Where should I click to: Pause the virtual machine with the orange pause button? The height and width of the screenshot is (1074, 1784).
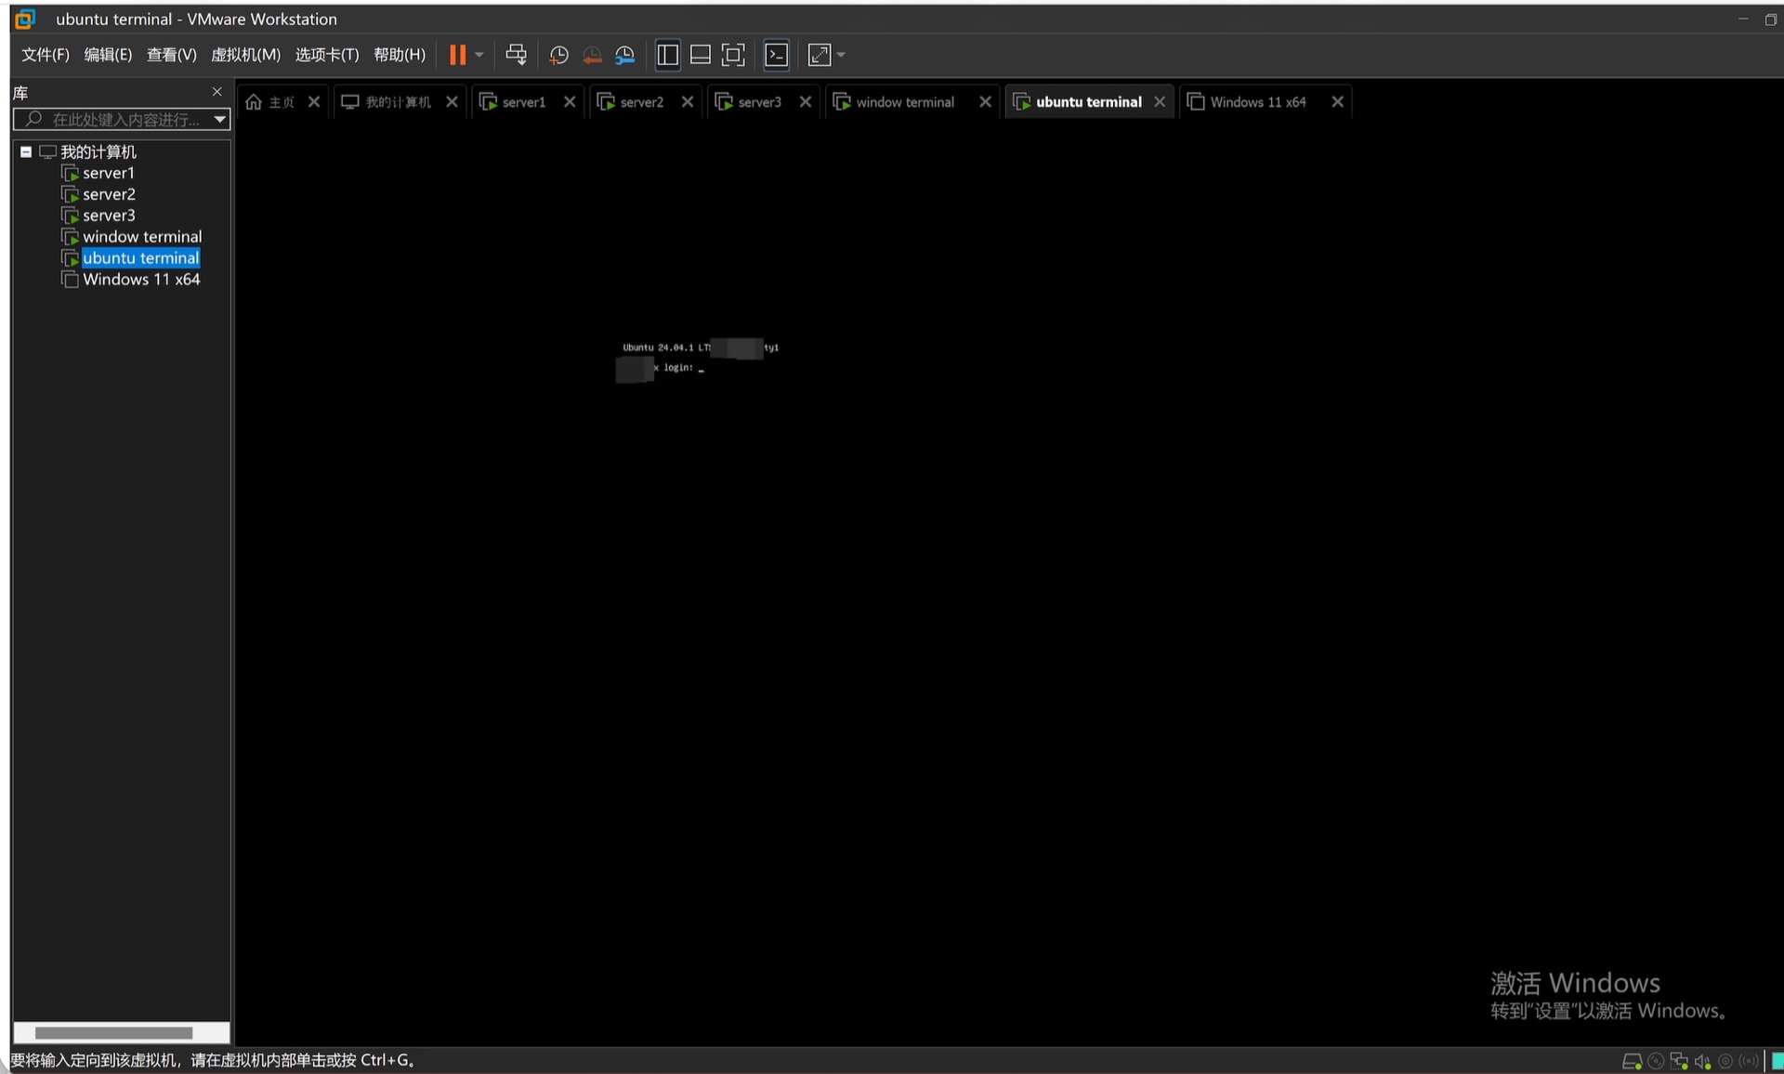457,55
